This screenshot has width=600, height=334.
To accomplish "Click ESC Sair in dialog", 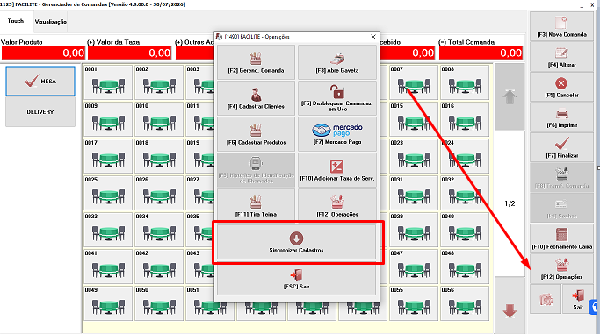I will 296,280.
